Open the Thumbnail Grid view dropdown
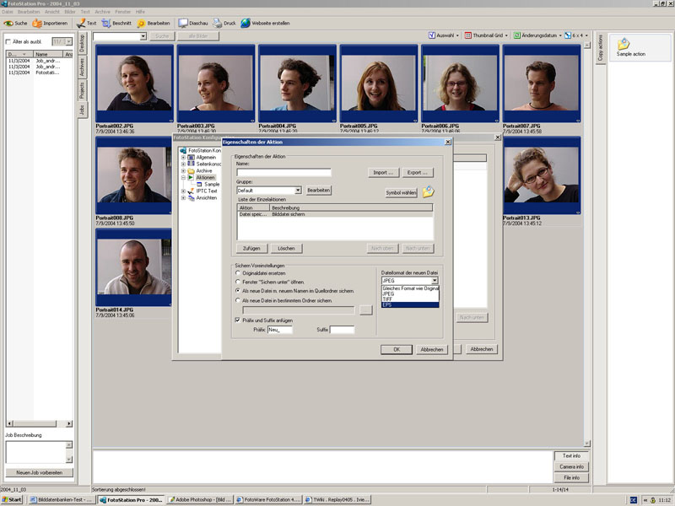Image resolution: width=675 pixels, height=506 pixels. 487,35
